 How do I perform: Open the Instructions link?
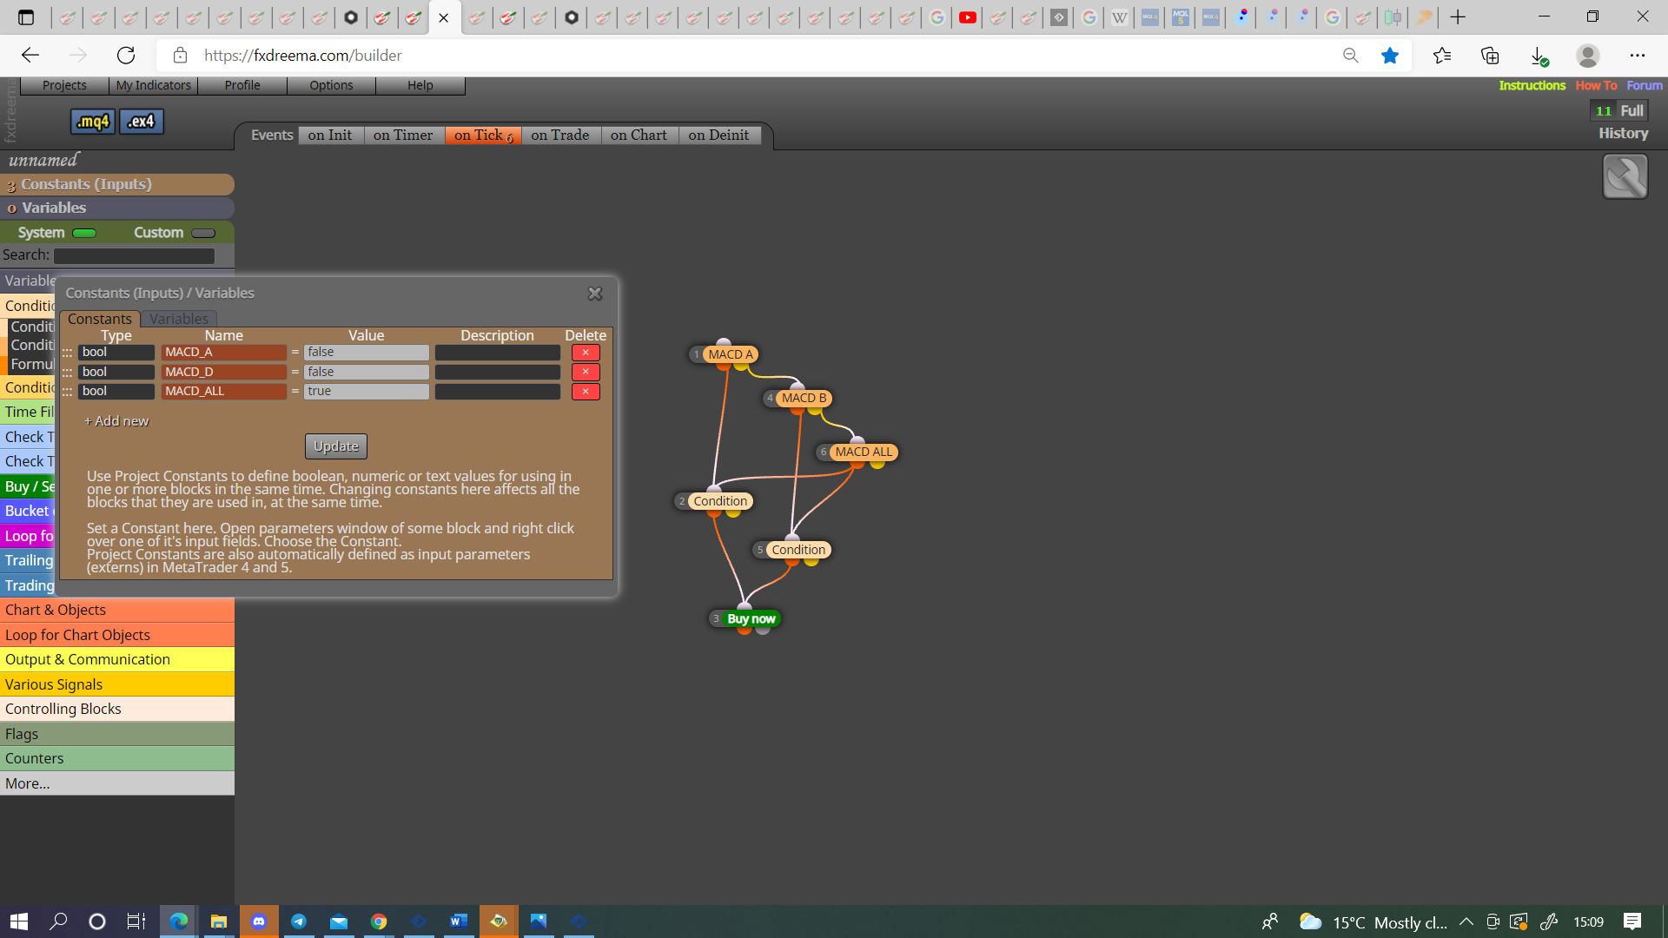point(1532,85)
